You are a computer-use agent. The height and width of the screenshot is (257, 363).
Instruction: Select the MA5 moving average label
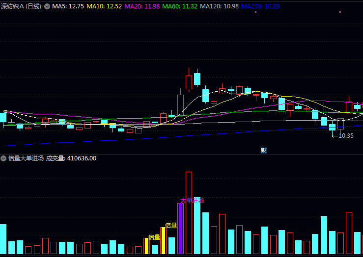pyautogui.click(x=68, y=6)
